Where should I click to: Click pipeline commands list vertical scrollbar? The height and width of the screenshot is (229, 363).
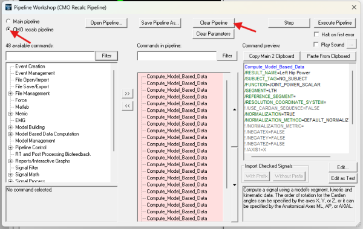tap(227, 134)
